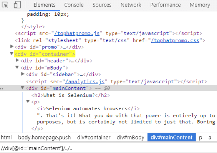Click the closing </style> tag line
The height and width of the screenshot is (153, 217).
pyautogui.click(x=33, y=26)
